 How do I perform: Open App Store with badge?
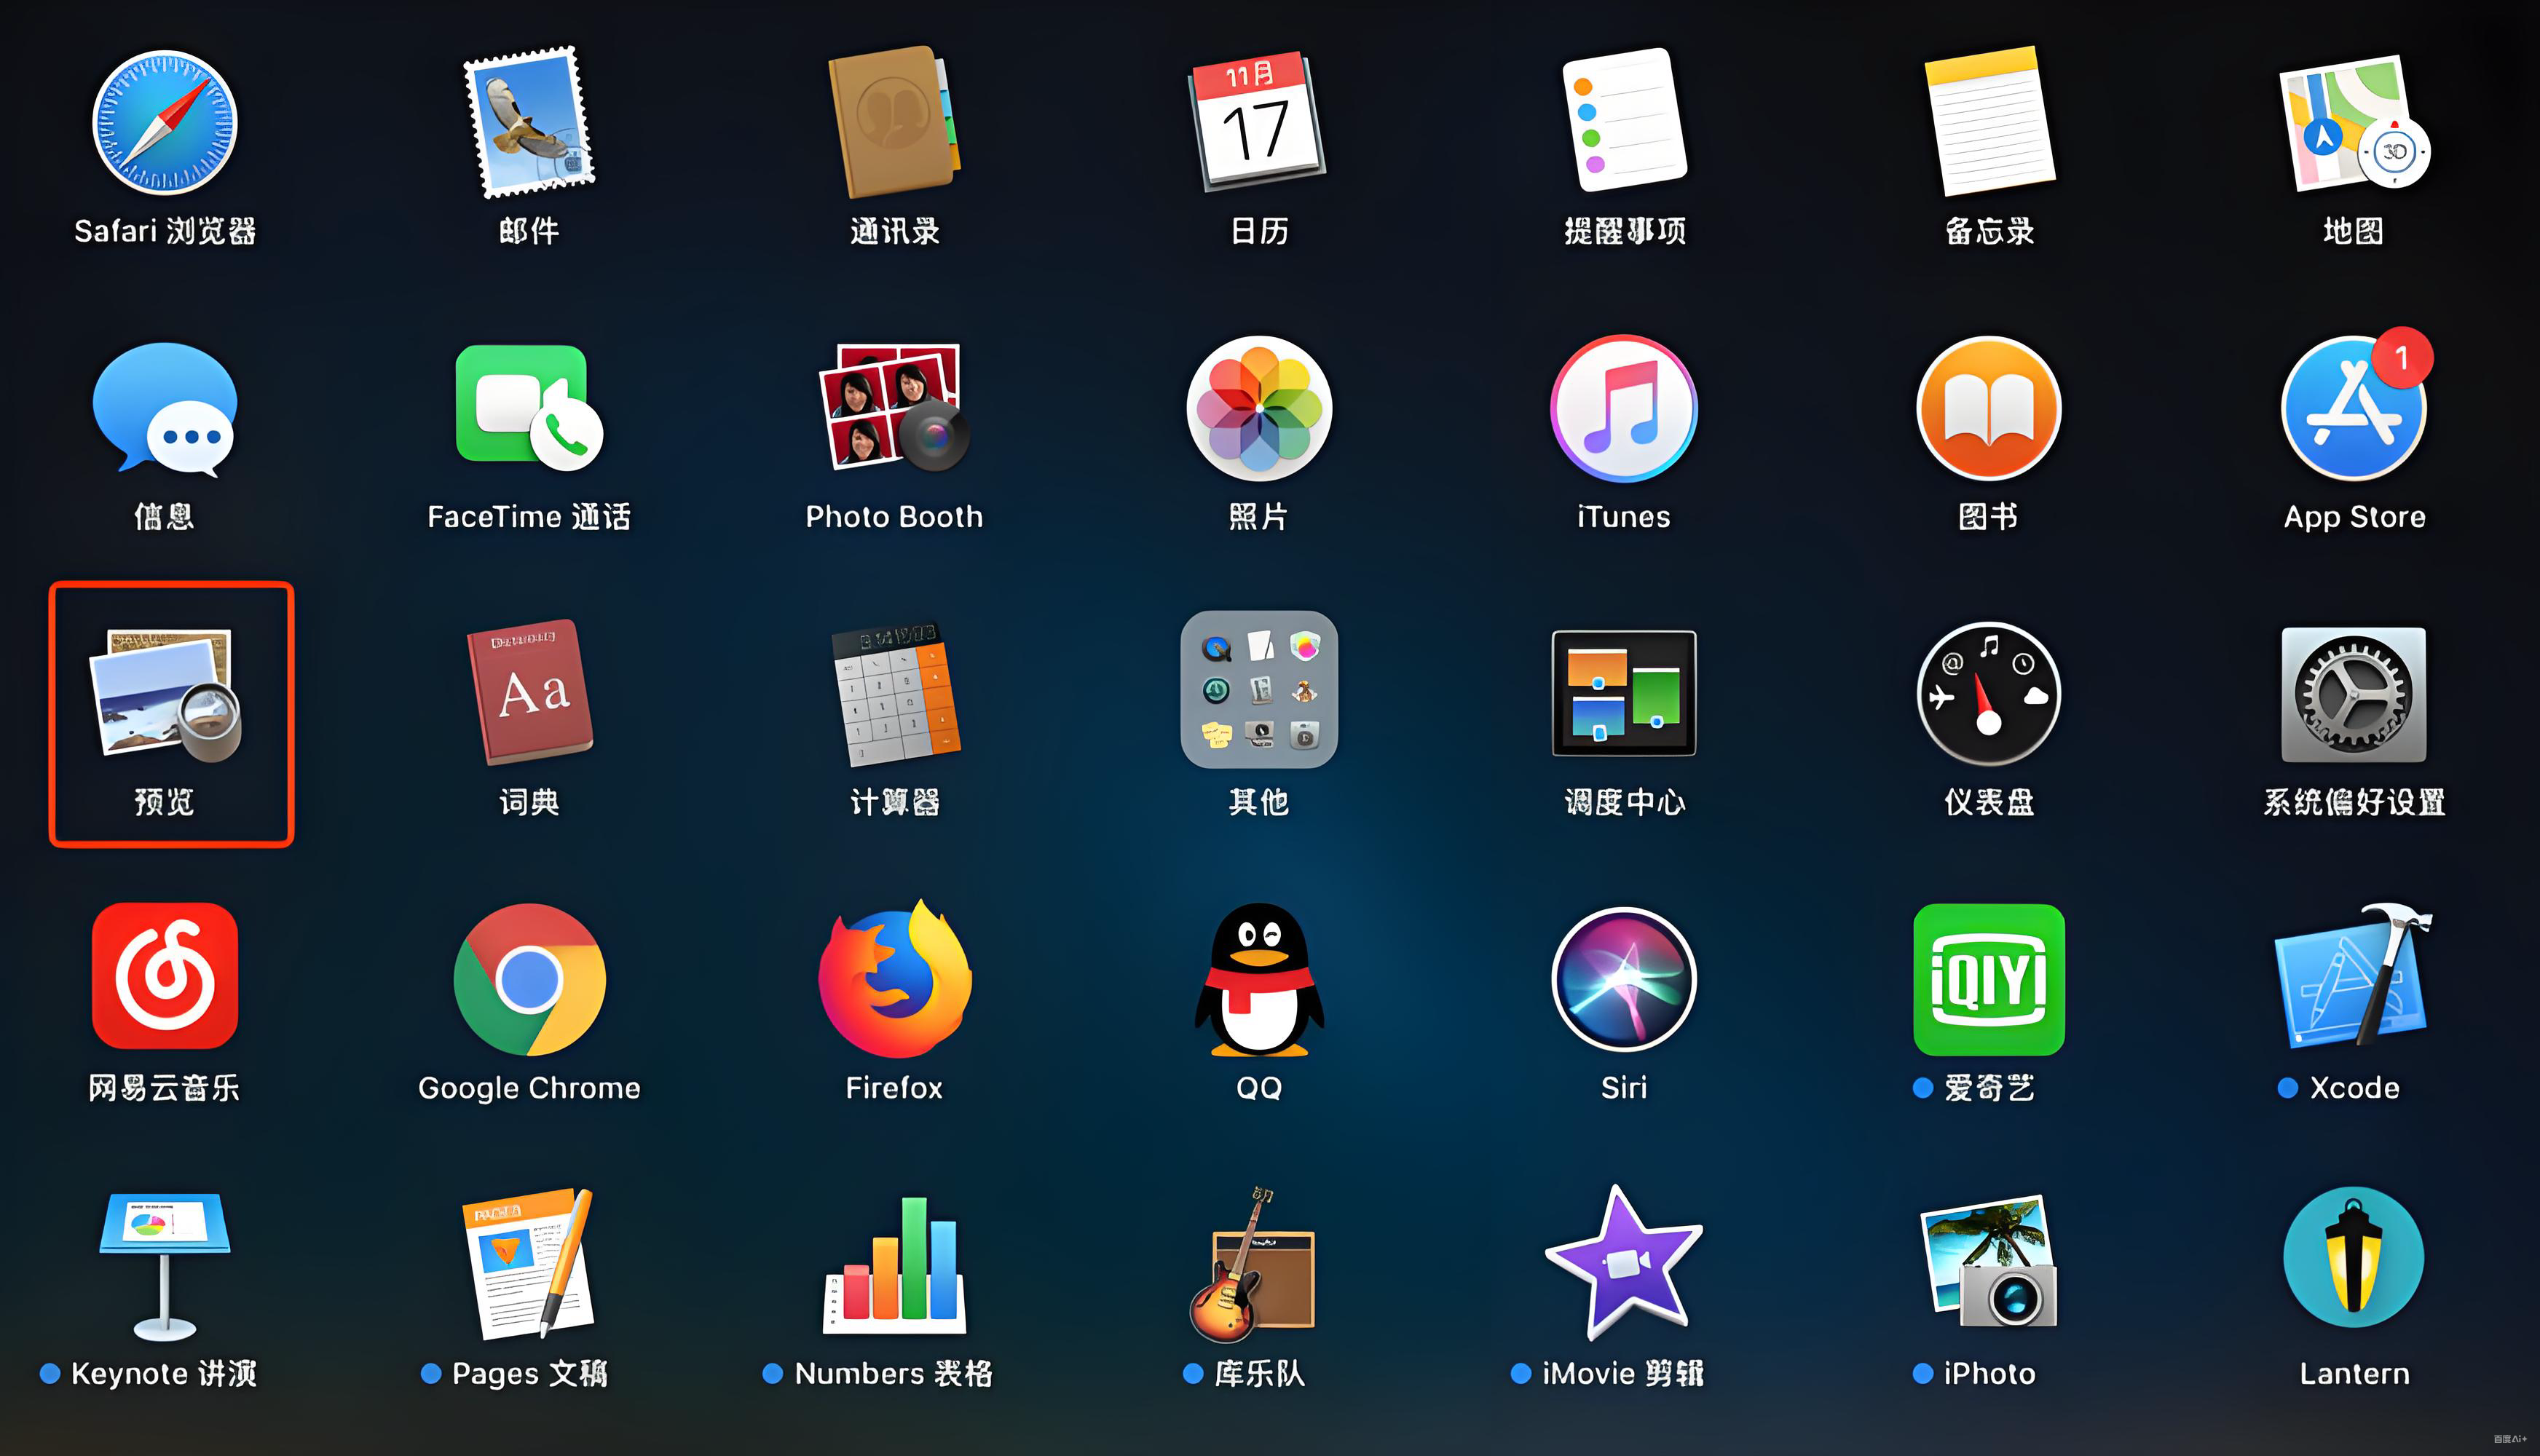pos(2353,408)
